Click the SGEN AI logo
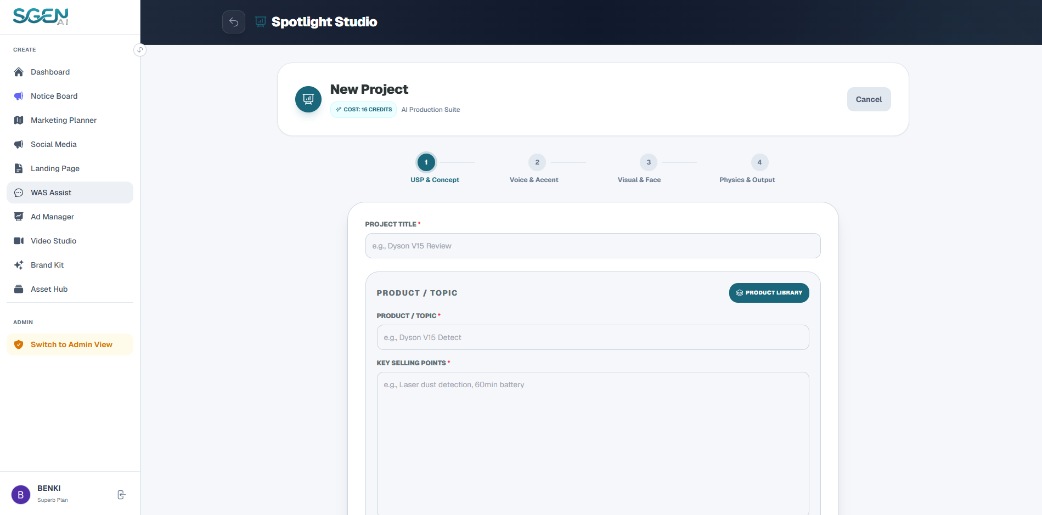Image resolution: width=1042 pixels, height=515 pixels. [x=41, y=16]
